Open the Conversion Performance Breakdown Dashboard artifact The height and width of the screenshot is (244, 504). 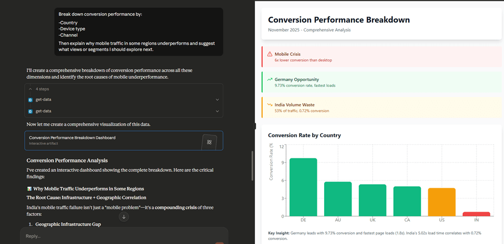point(124,140)
